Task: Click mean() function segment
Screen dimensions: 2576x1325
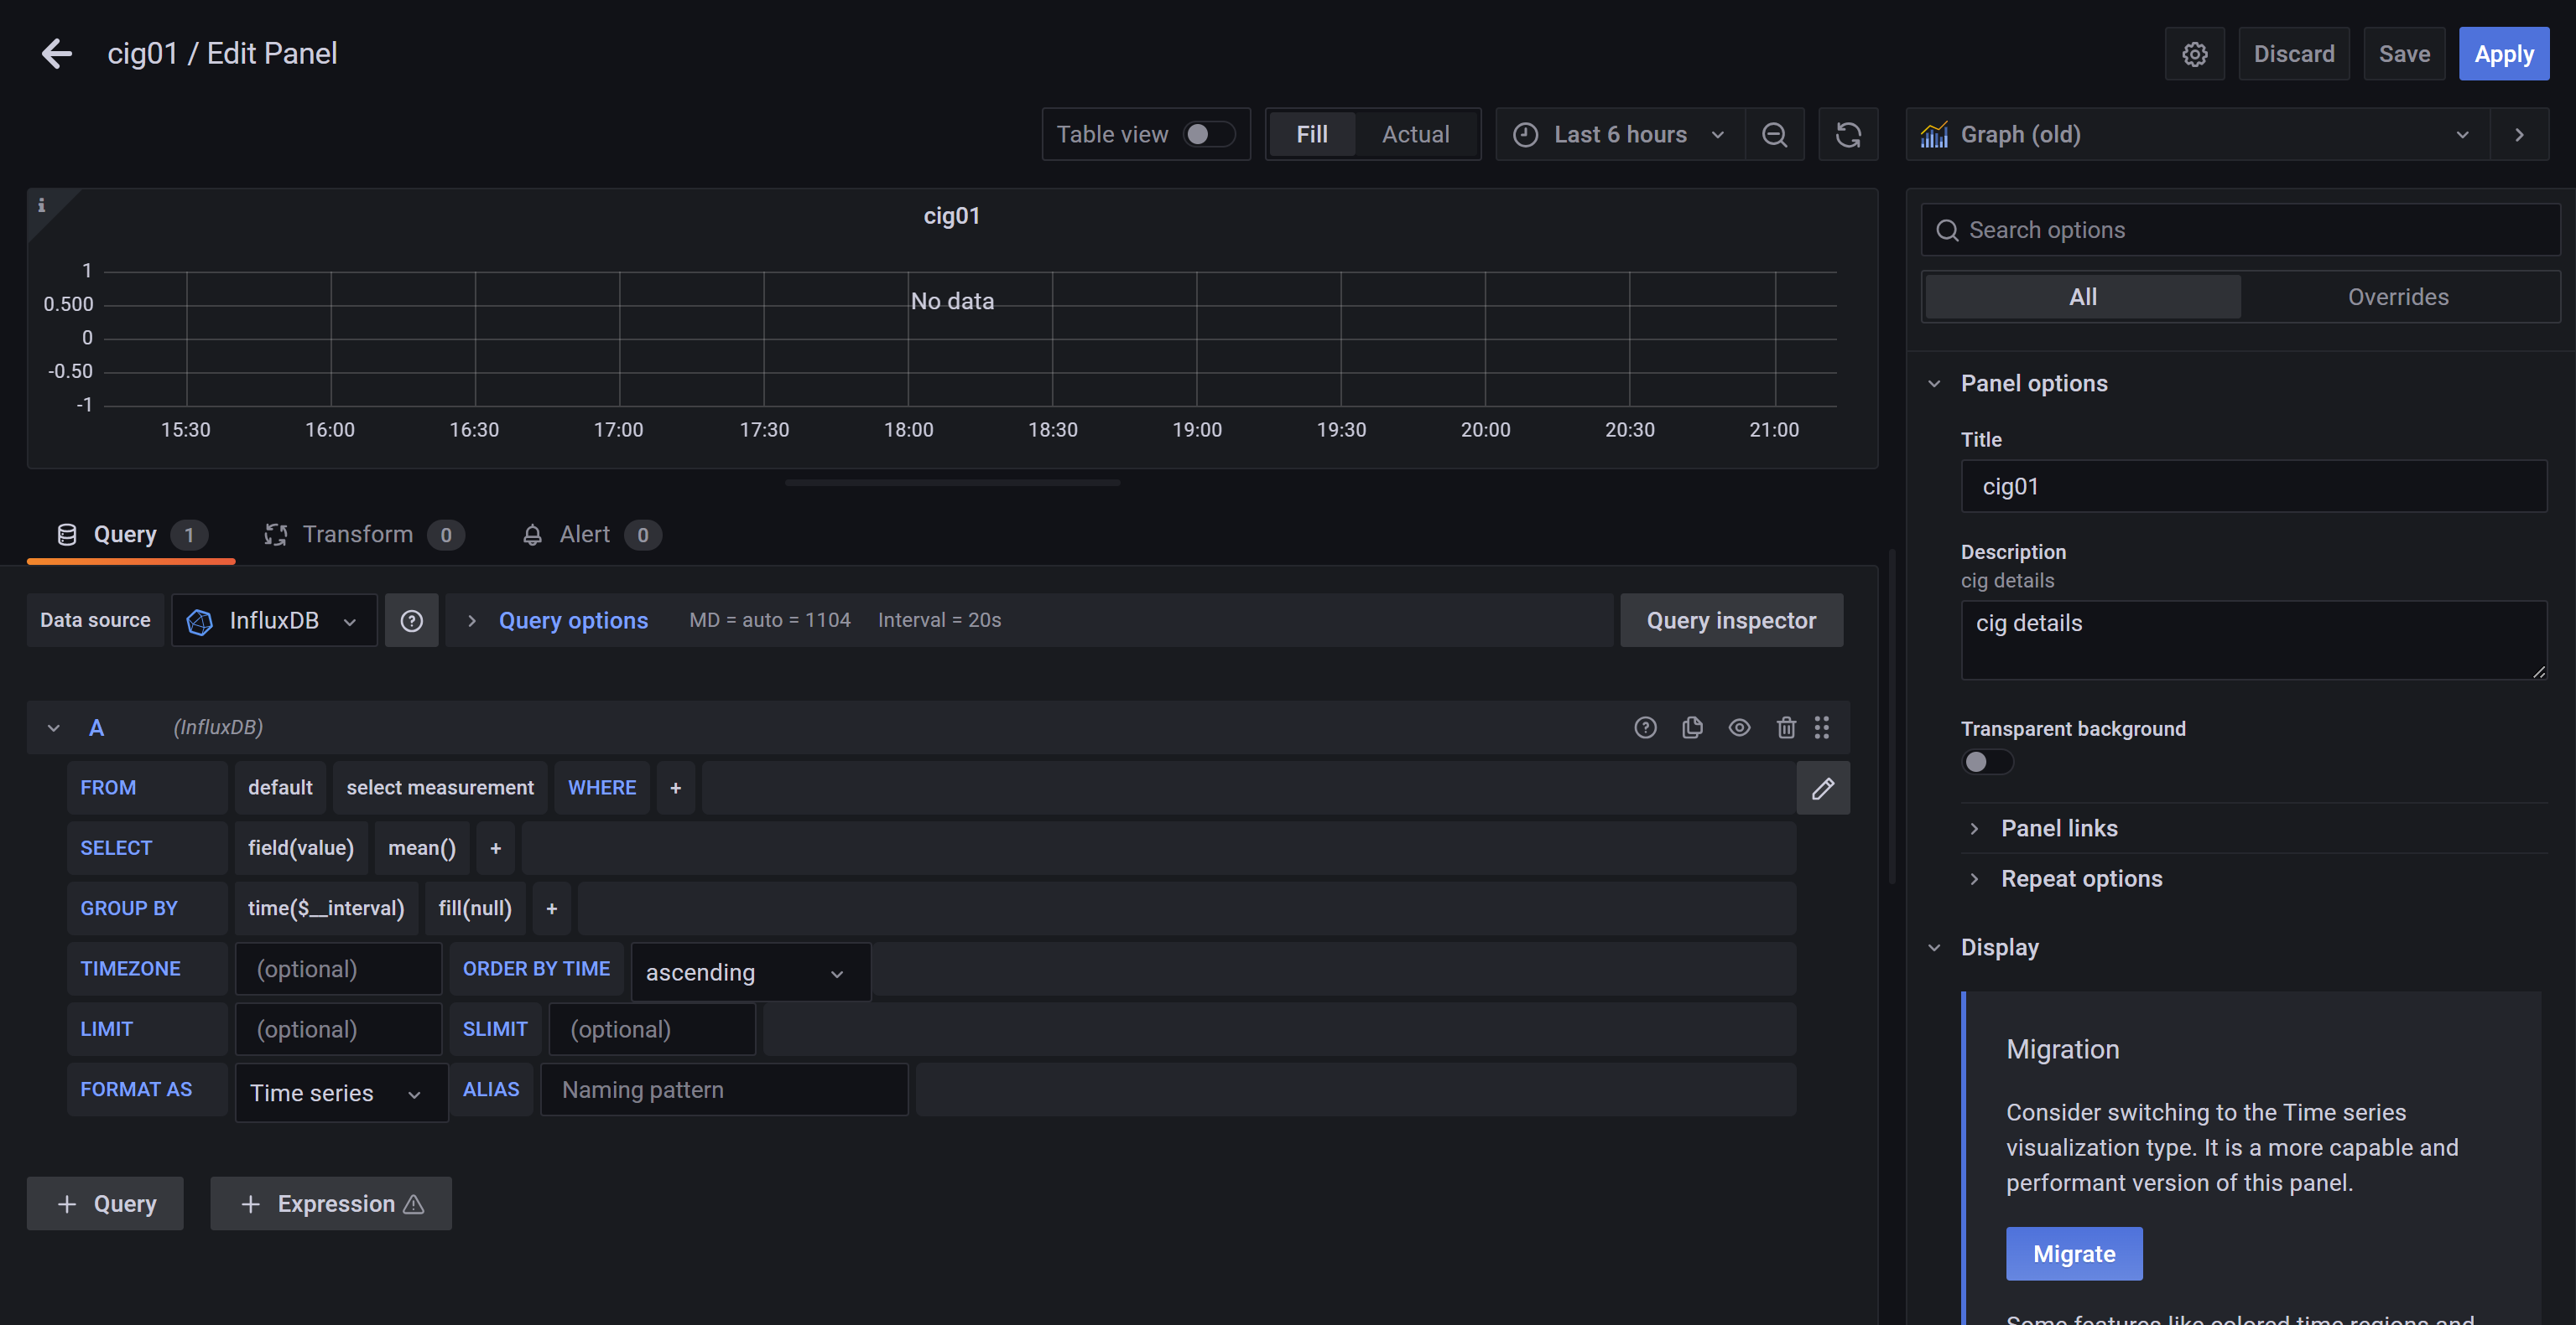Action: pyautogui.click(x=421, y=848)
